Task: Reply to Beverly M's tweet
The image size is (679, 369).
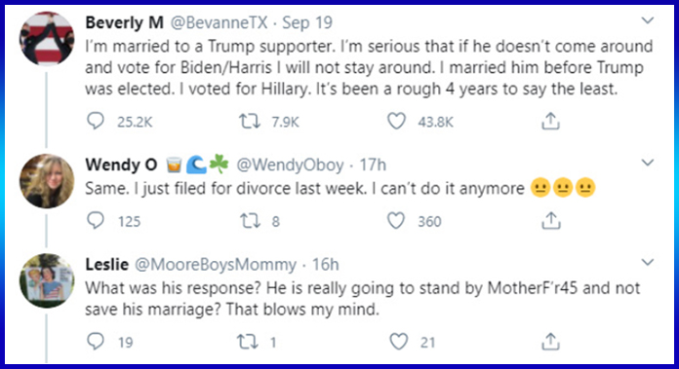Action: click(96, 121)
